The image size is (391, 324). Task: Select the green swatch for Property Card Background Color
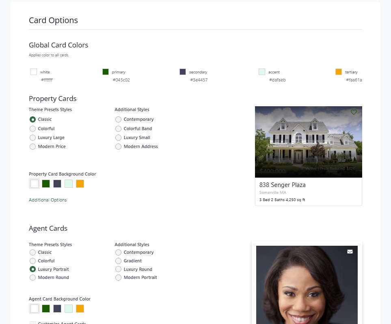click(46, 183)
